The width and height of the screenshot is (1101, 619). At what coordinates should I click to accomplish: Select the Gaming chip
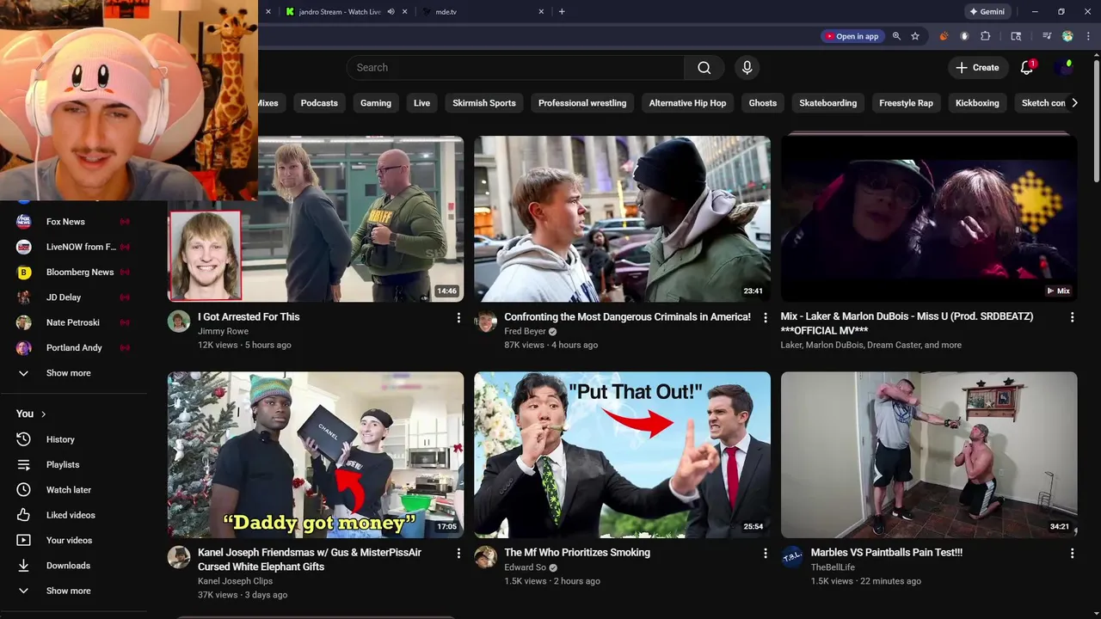tap(376, 103)
